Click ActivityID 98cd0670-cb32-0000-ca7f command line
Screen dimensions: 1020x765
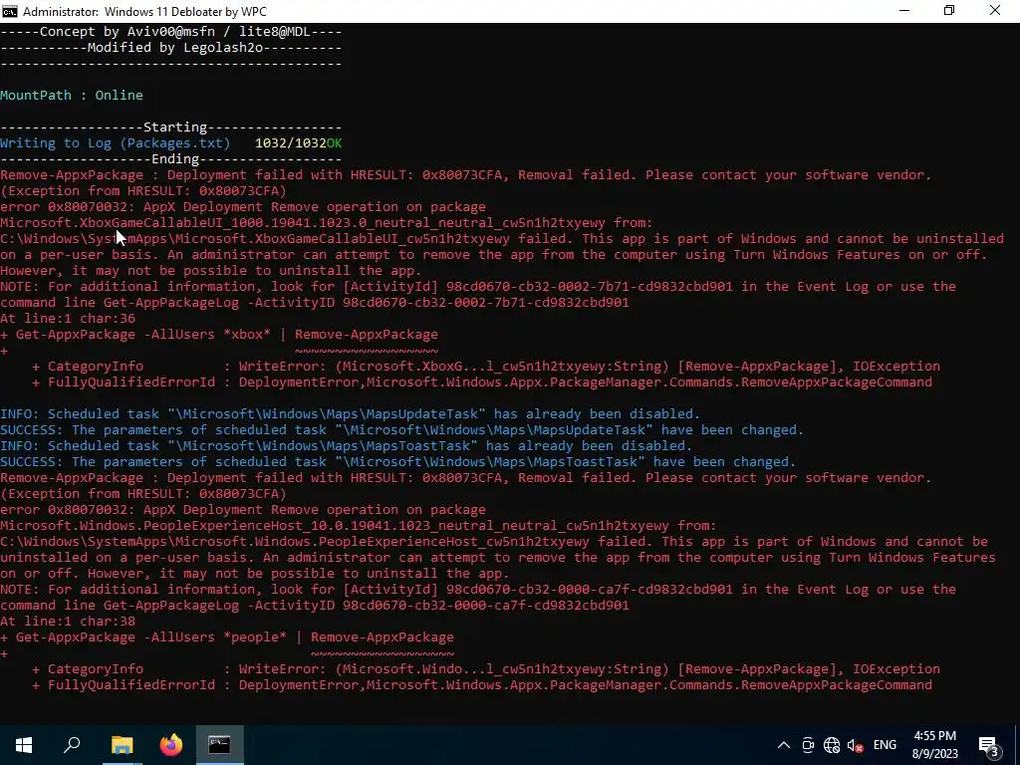(315, 606)
